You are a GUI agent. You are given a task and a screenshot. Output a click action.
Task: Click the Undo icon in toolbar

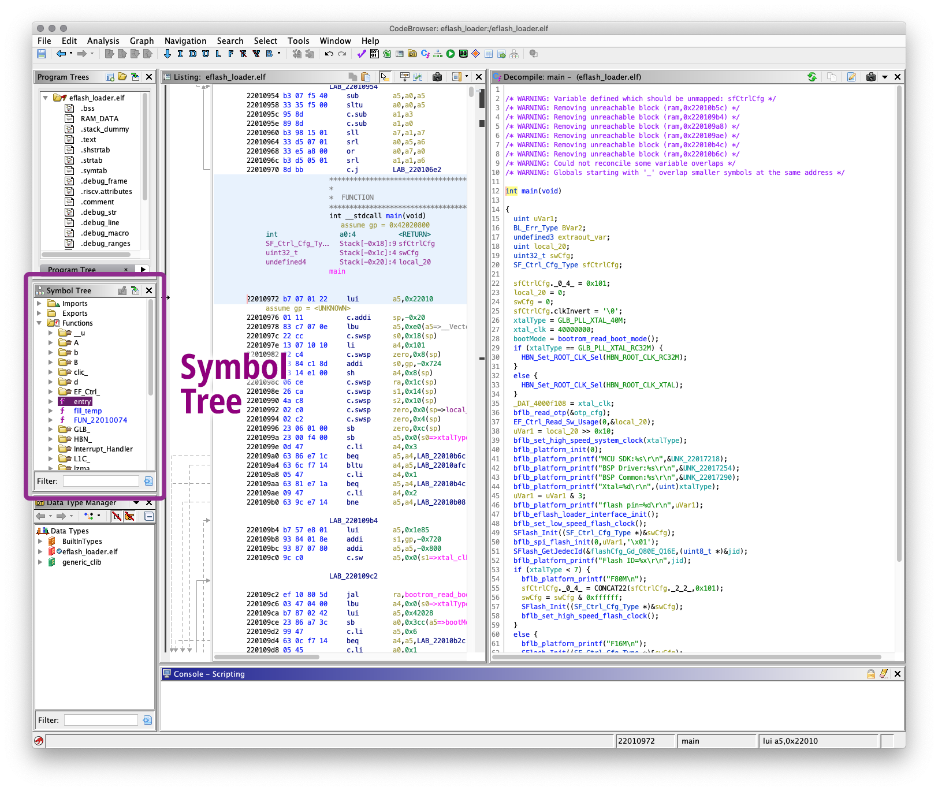pos(329,54)
